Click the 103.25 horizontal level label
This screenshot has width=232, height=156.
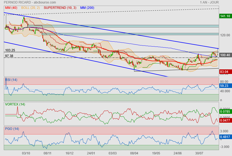(x=10, y=50)
